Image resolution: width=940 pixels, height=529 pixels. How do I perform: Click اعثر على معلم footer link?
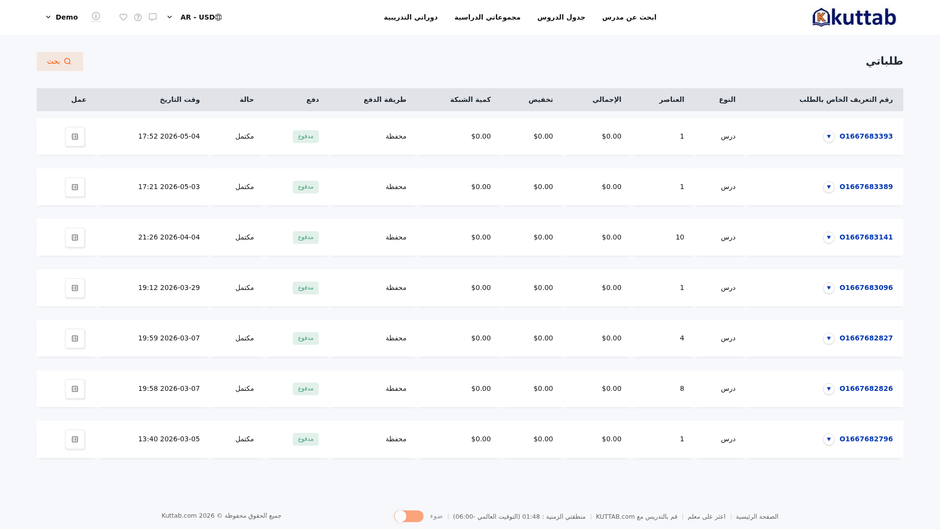click(706, 517)
